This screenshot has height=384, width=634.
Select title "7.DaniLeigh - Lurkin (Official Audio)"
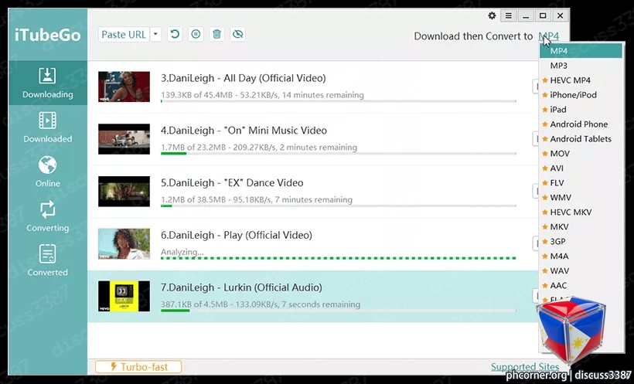[241, 287]
